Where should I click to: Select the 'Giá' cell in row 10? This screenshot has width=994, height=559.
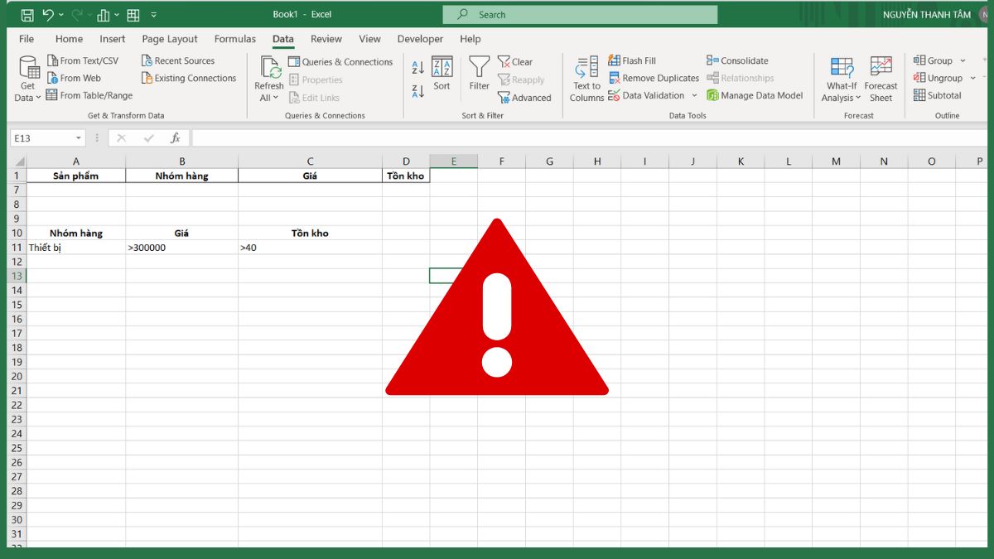(x=182, y=233)
